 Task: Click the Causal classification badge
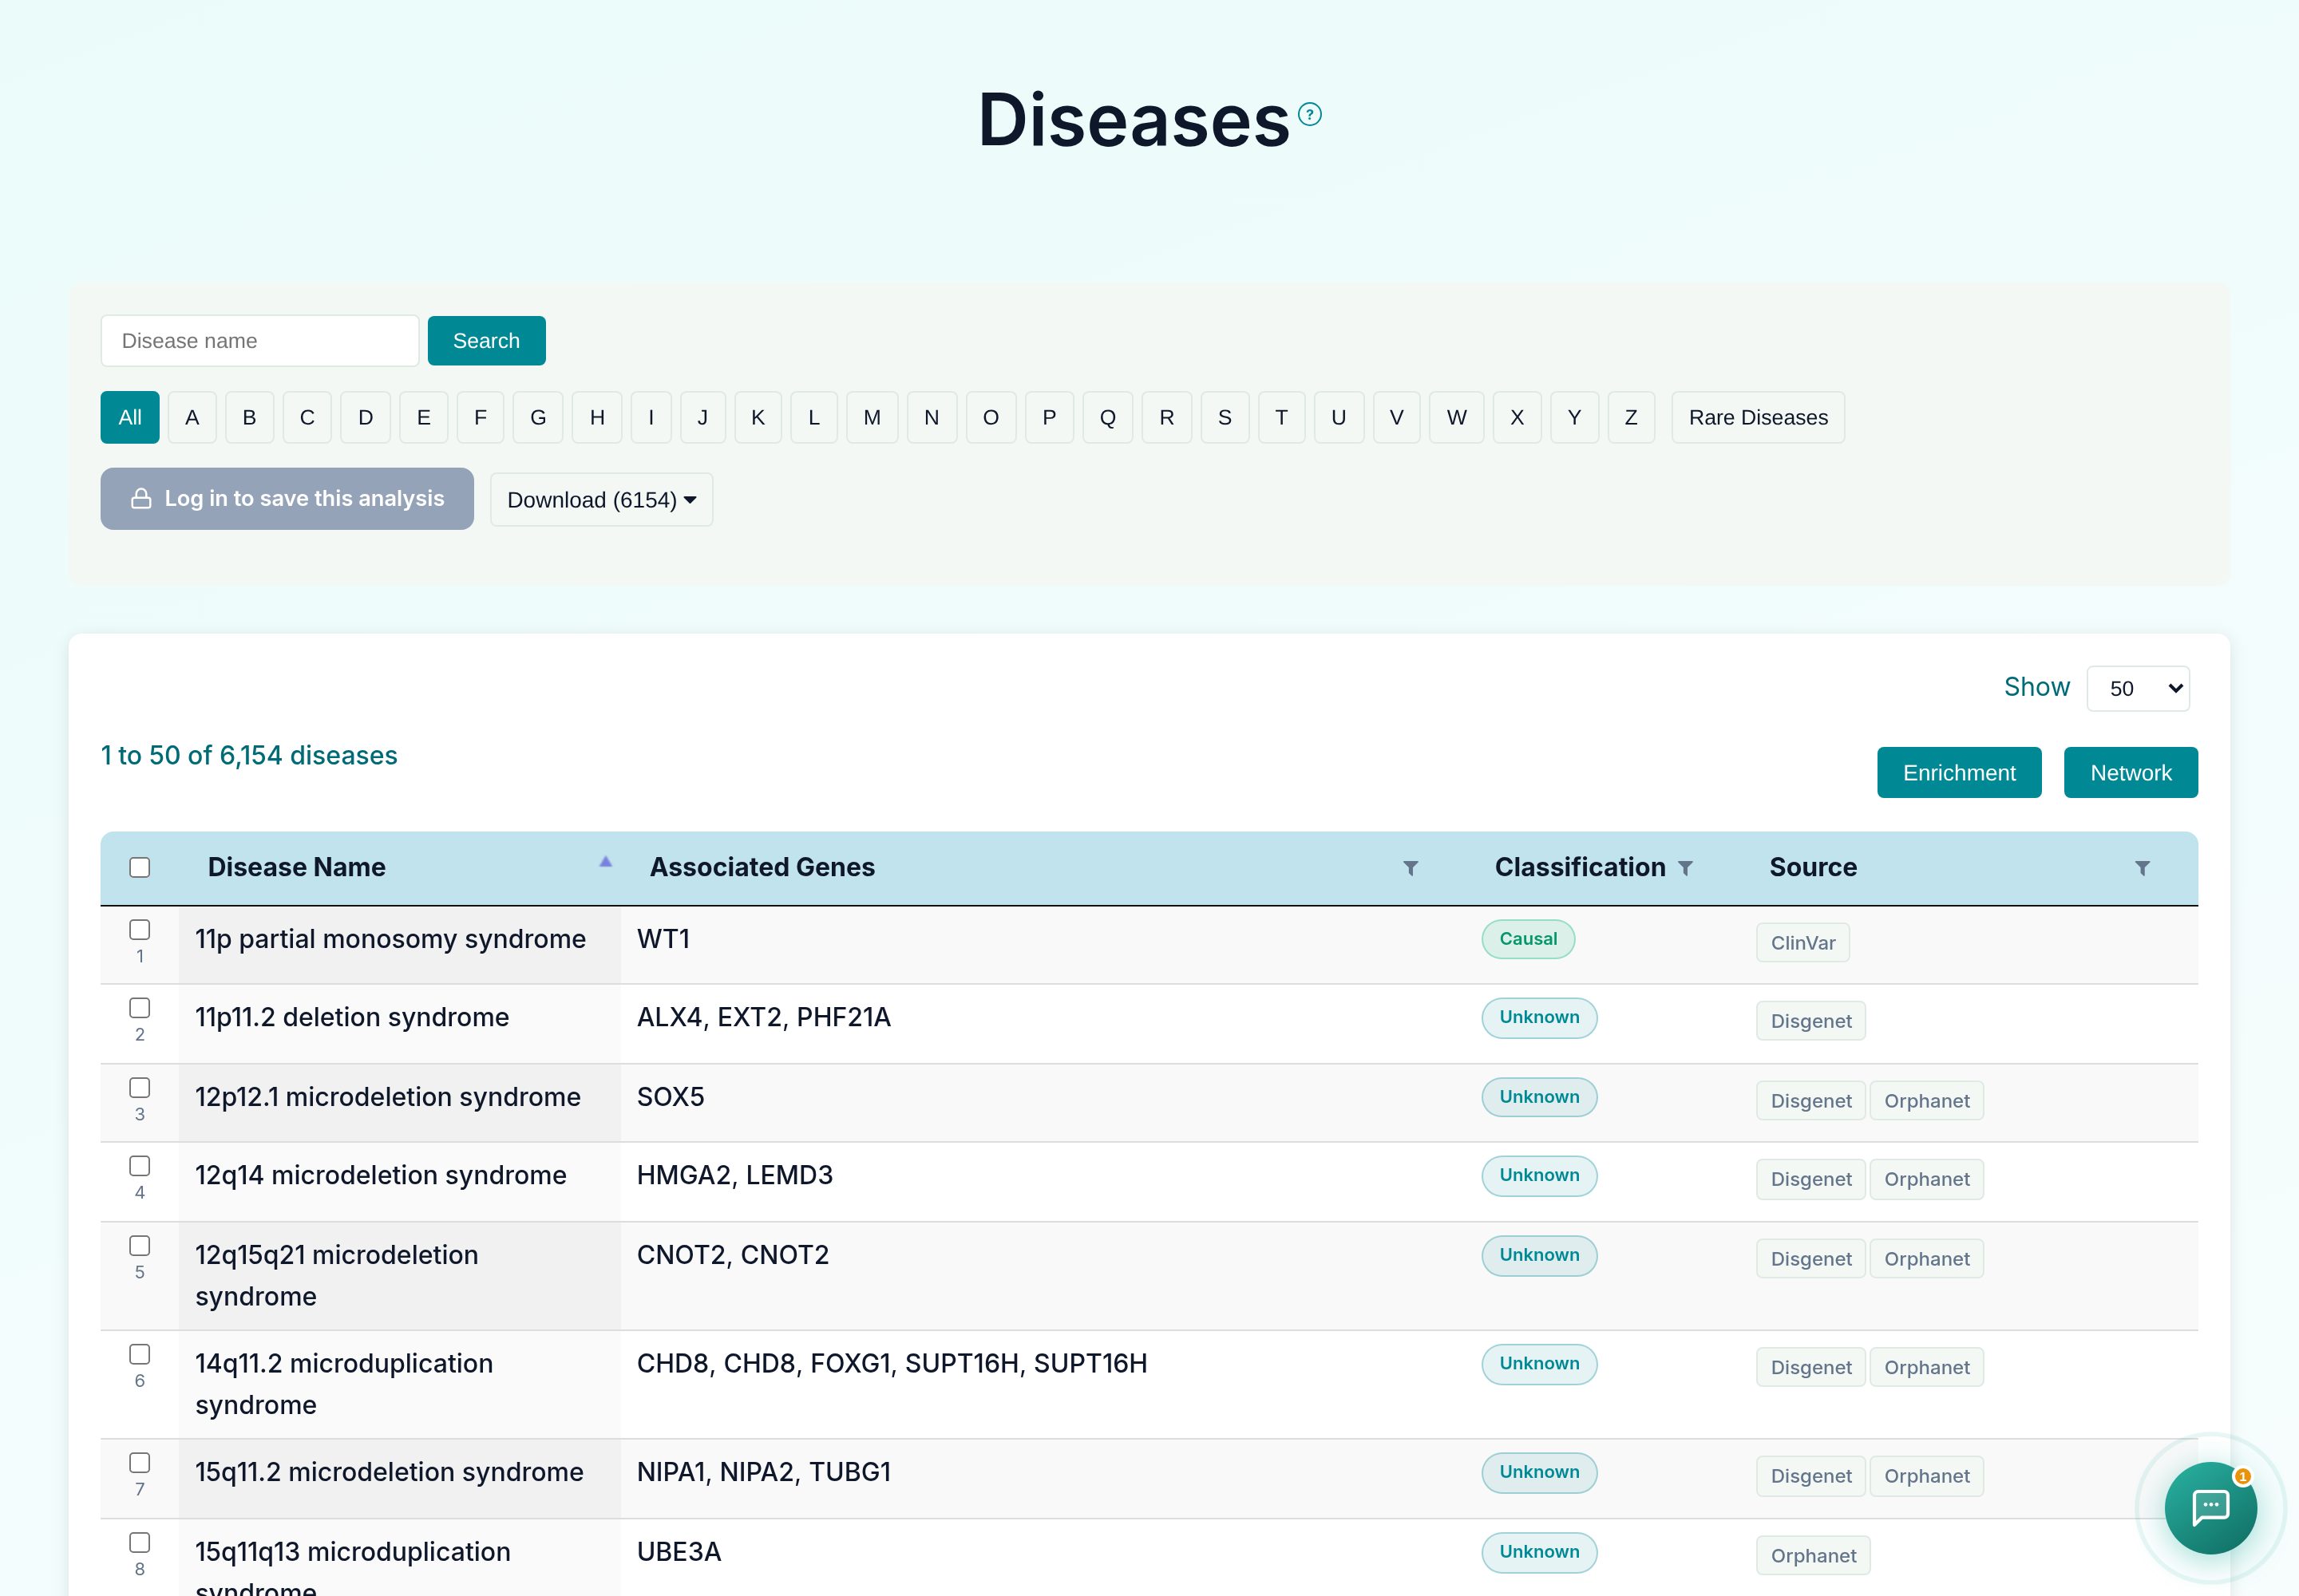click(x=1528, y=938)
